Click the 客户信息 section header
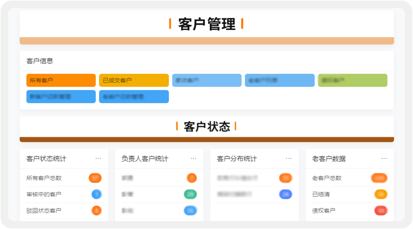 [40, 61]
